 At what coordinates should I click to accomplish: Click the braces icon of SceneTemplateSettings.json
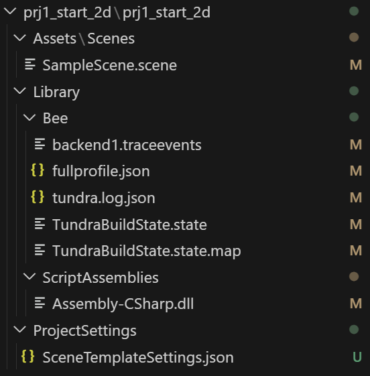click(x=27, y=357)
